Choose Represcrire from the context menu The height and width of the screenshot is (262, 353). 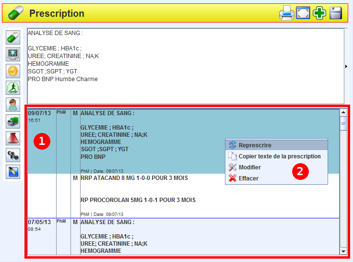point(255,145)
